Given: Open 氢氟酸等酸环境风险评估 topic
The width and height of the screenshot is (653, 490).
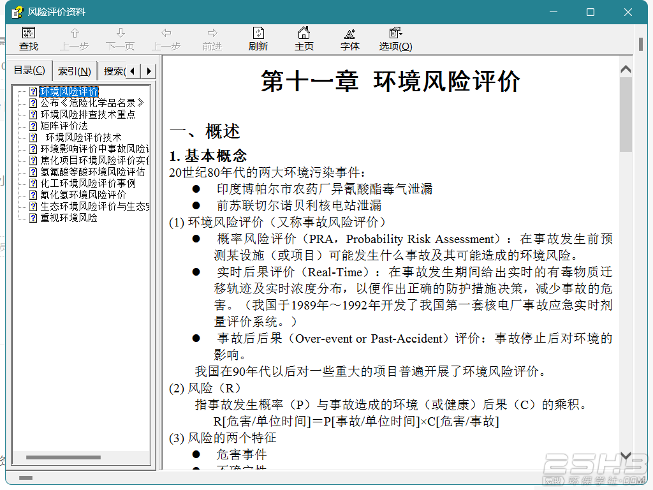Looking at the screenshot, I should coord(92,172).
